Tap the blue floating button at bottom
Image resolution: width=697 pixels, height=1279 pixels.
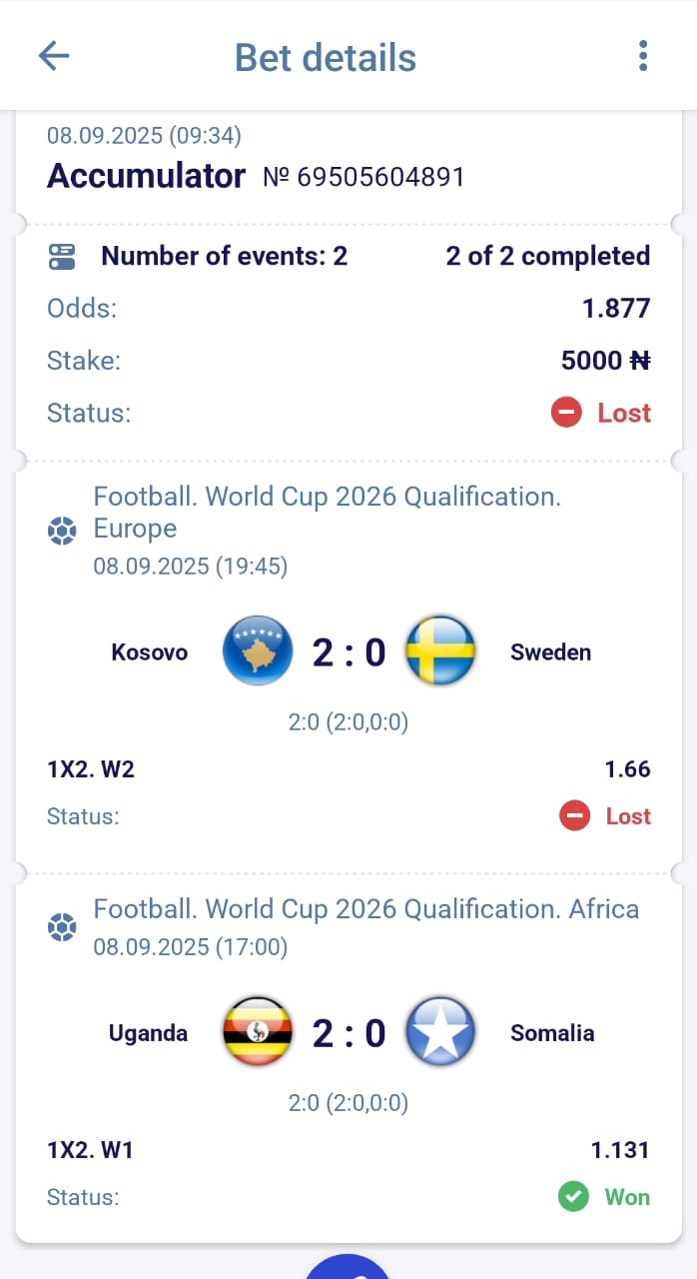coord(348,1267)
